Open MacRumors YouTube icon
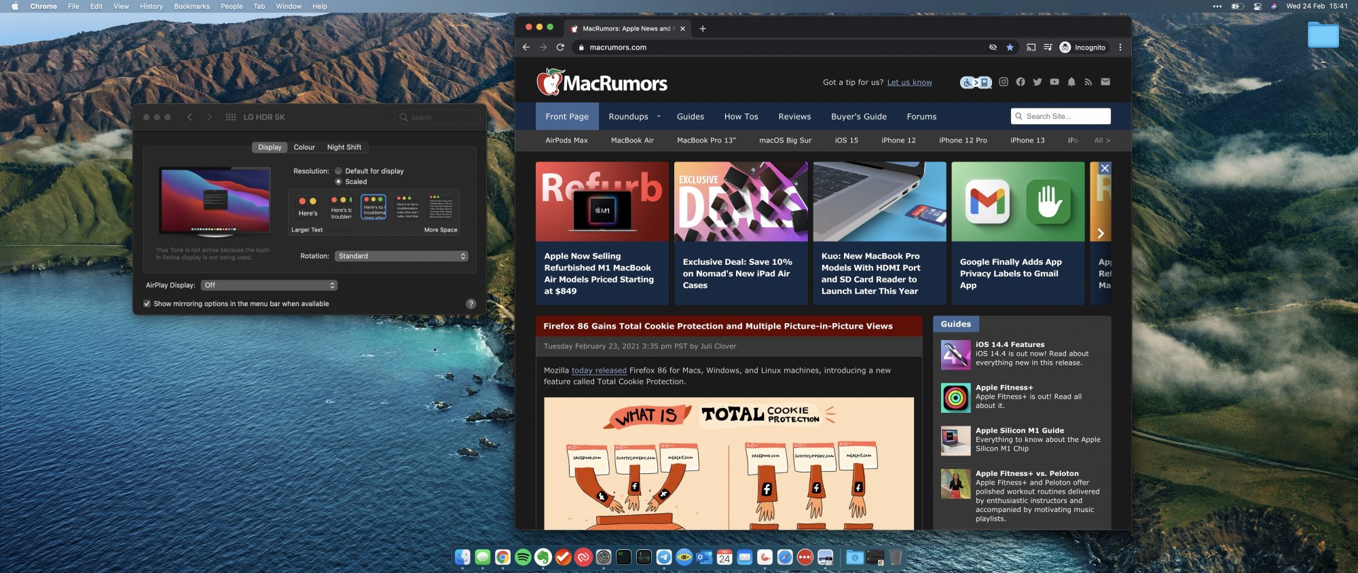This screenshot has width=1358, height=573. click(1054, 82)
